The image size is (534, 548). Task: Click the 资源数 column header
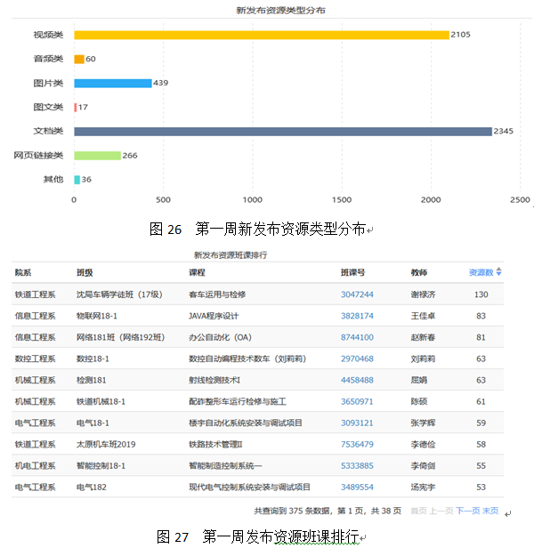point(481,271)
